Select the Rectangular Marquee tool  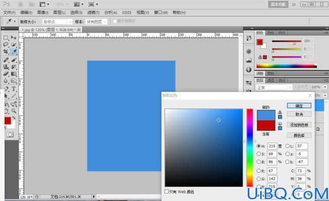point(6,38)
